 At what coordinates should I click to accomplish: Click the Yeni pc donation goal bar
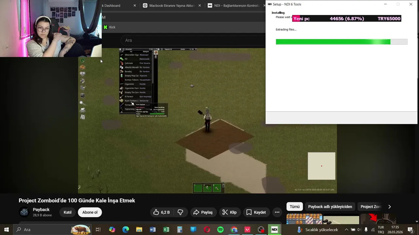[x=347, y=19]
